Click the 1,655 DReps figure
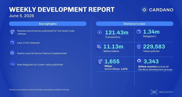 click(x=112, y=62)
